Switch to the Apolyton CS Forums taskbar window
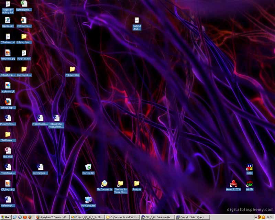Image resolution: width=275 pixels, height=220 pixels. coord(53,217)
